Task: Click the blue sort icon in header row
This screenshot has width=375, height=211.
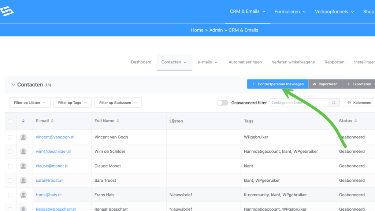Action: 23,121
